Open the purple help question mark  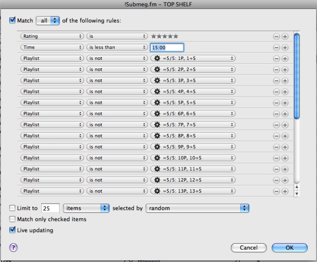[13, 247]
